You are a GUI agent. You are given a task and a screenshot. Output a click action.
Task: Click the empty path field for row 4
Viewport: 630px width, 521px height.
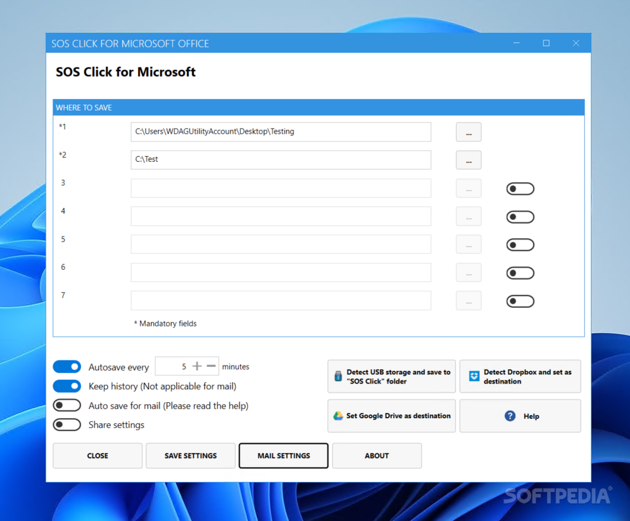pyautogui.click(x=281, y=216)
